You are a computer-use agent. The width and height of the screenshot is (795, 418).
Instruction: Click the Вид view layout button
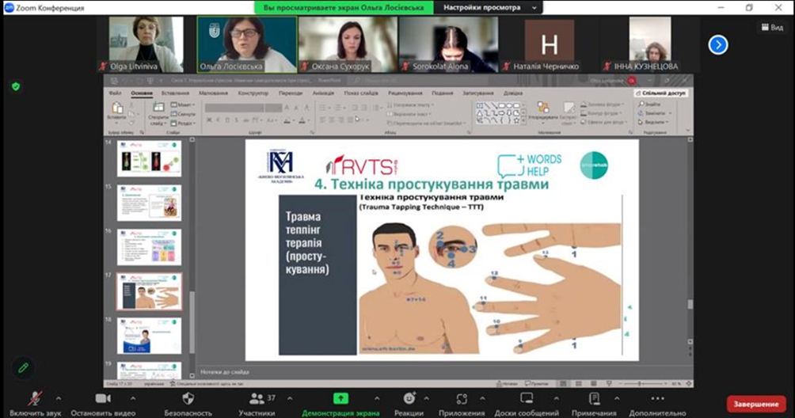[x=770, y=27]
